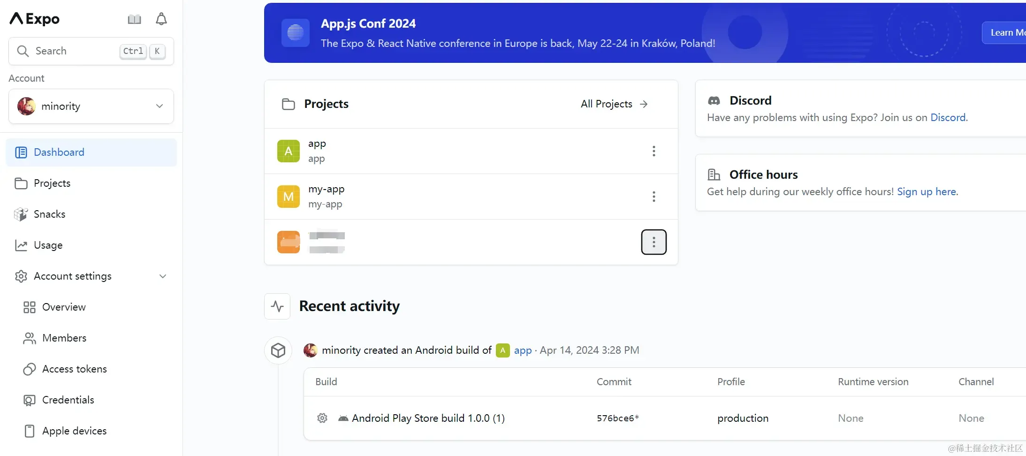Open Members under Account settings

coord(91,338)
